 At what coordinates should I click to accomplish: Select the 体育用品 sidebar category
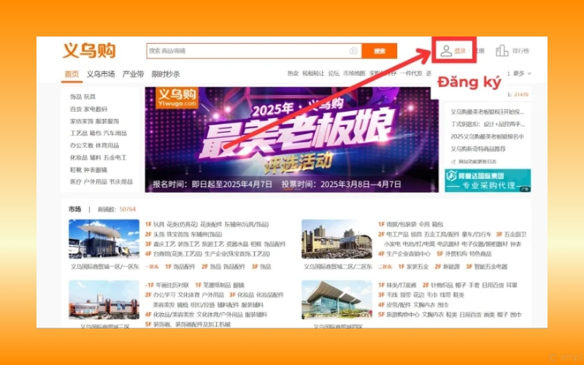click(x=107, y=145)
